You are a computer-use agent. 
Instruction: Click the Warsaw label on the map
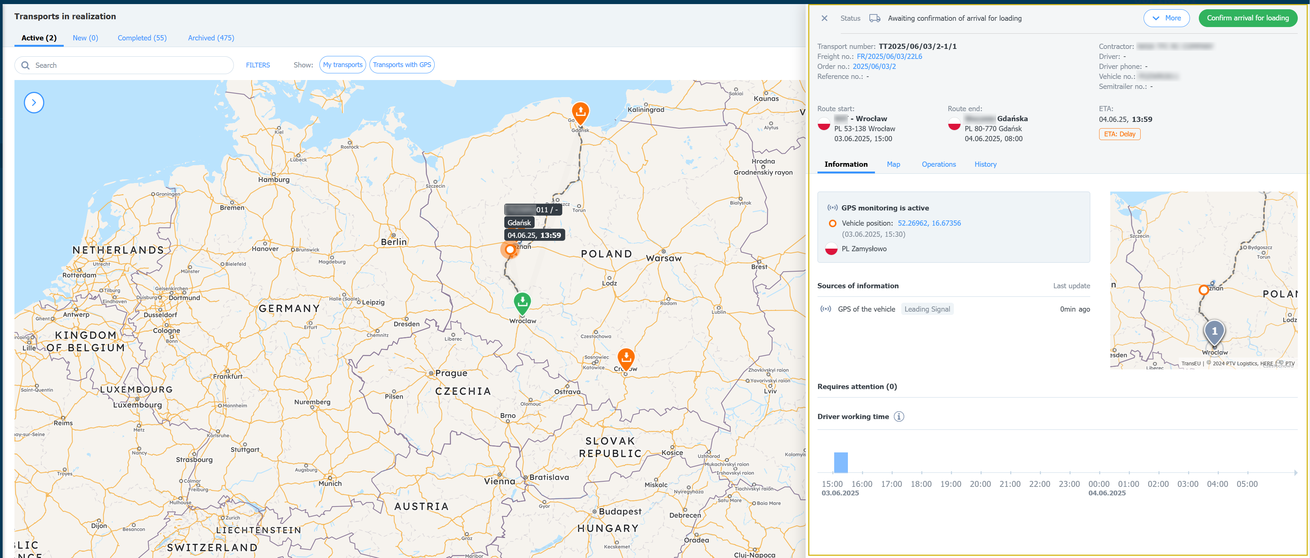coord(663,258)
